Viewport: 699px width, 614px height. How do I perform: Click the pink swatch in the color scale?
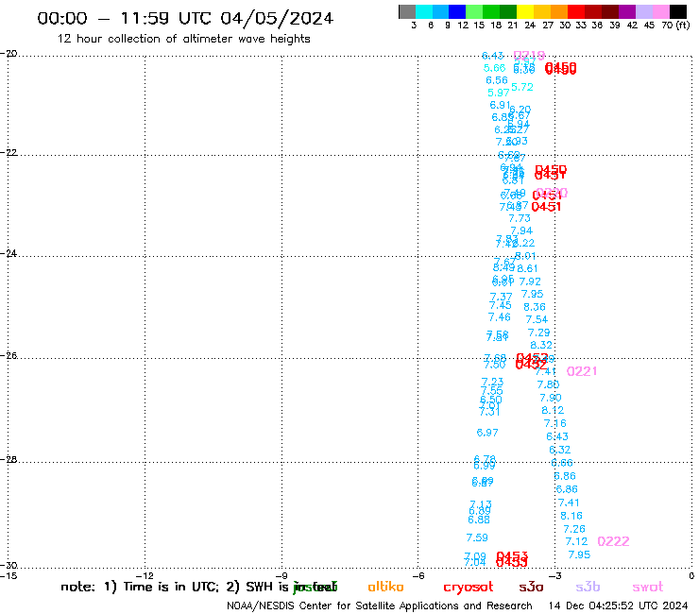pos(660,11)
